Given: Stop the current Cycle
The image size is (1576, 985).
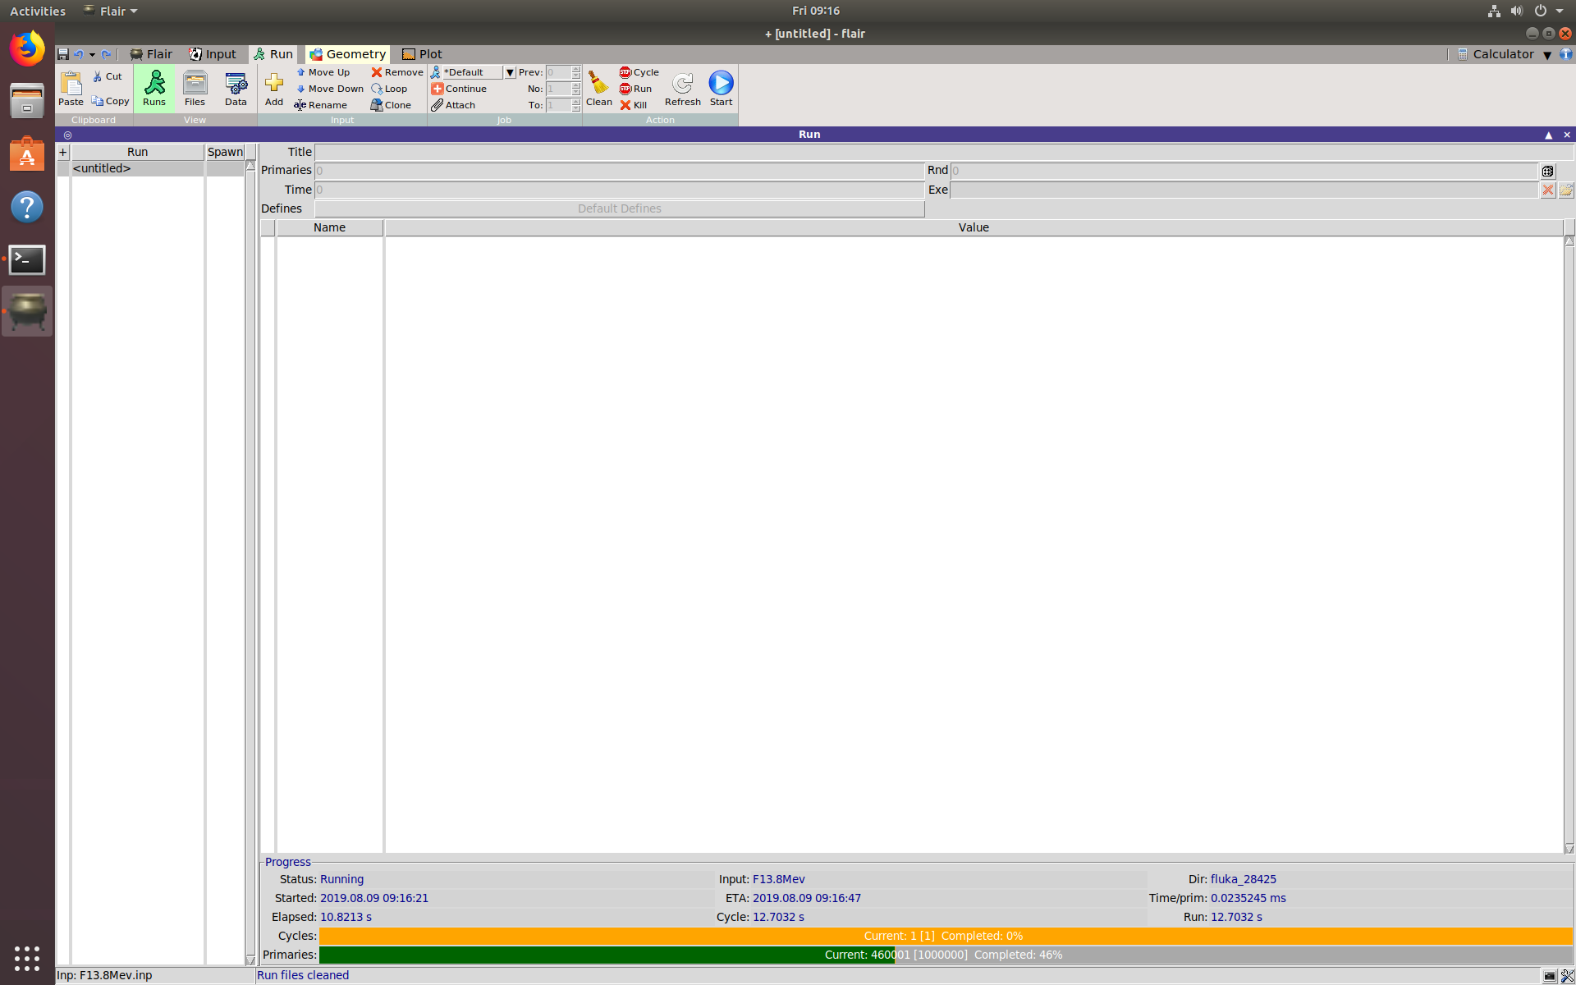Looking at the screenshot, I should pyautogui.click(x=639, y=72).
